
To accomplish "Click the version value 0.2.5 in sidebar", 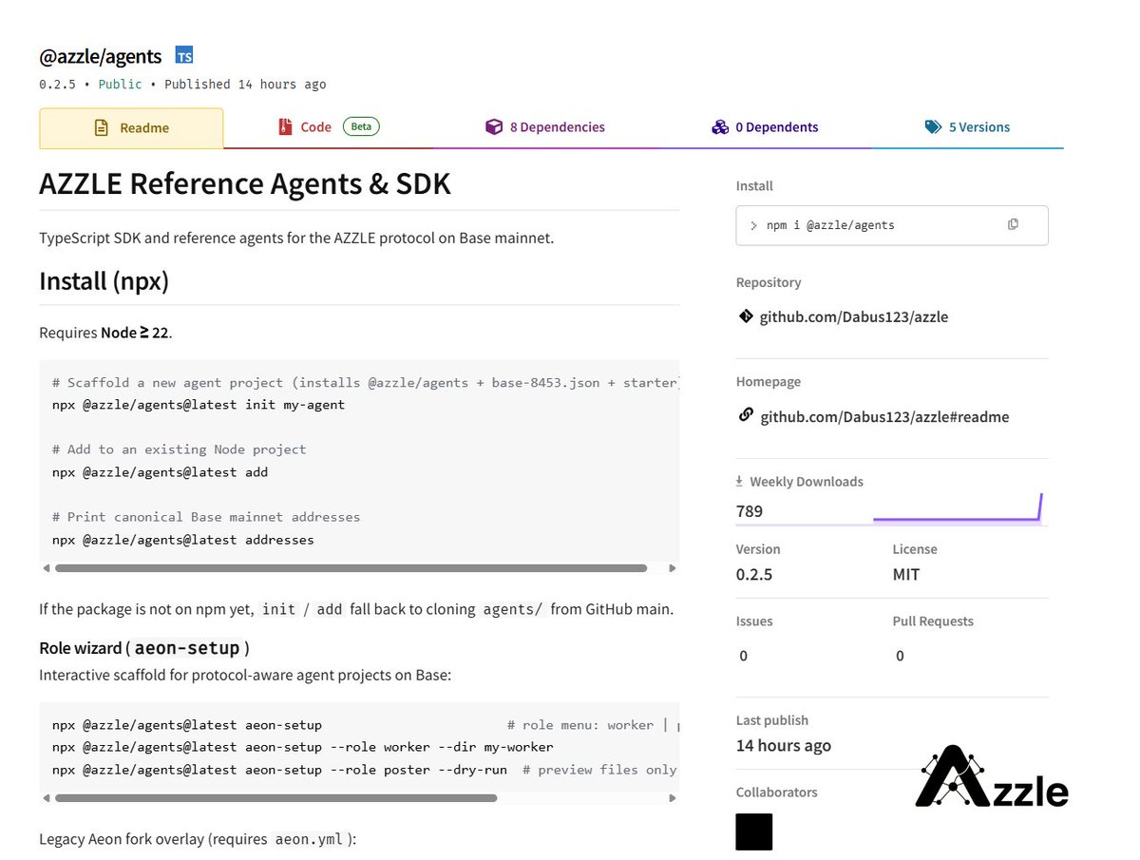I will [x=754, y=574].
